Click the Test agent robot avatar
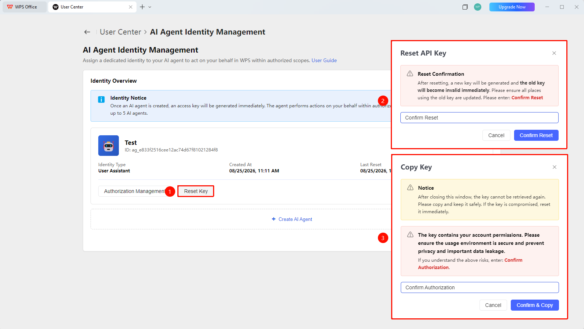 tap(109, 146)
